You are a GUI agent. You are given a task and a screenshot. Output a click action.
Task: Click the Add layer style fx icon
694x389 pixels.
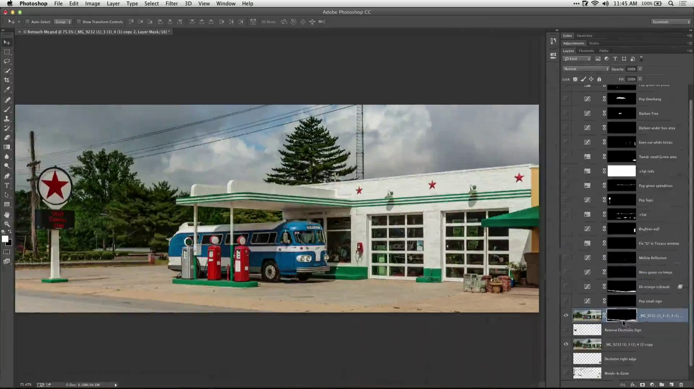pyautogui.click(x=633, y=385)
